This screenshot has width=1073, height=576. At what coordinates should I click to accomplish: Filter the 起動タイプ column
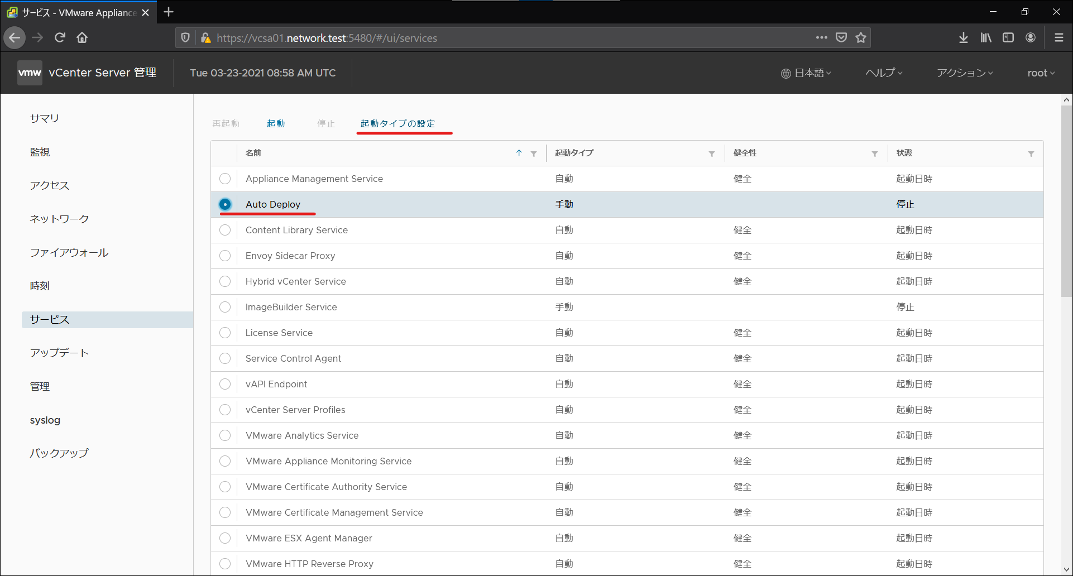(712, 153)
